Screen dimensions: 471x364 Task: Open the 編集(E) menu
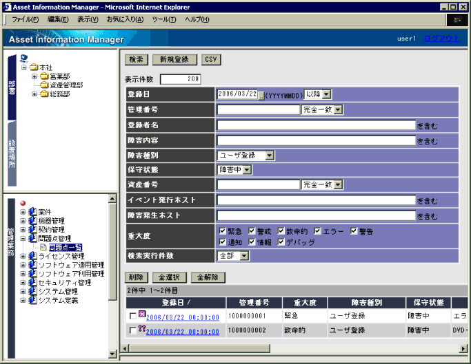point(58,20)
